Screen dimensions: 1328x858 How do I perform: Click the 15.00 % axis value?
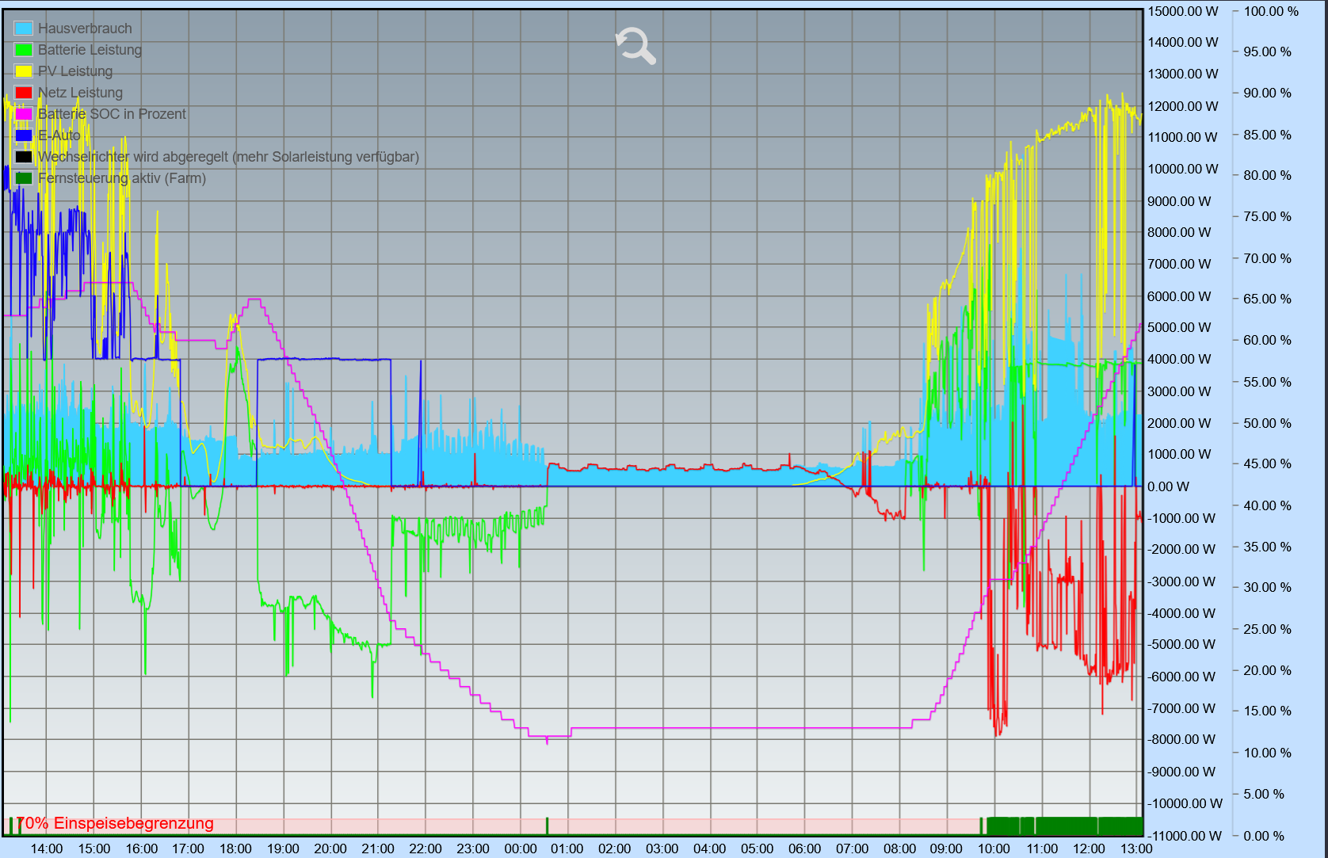pyautogui.click(x=1267, y=711)
